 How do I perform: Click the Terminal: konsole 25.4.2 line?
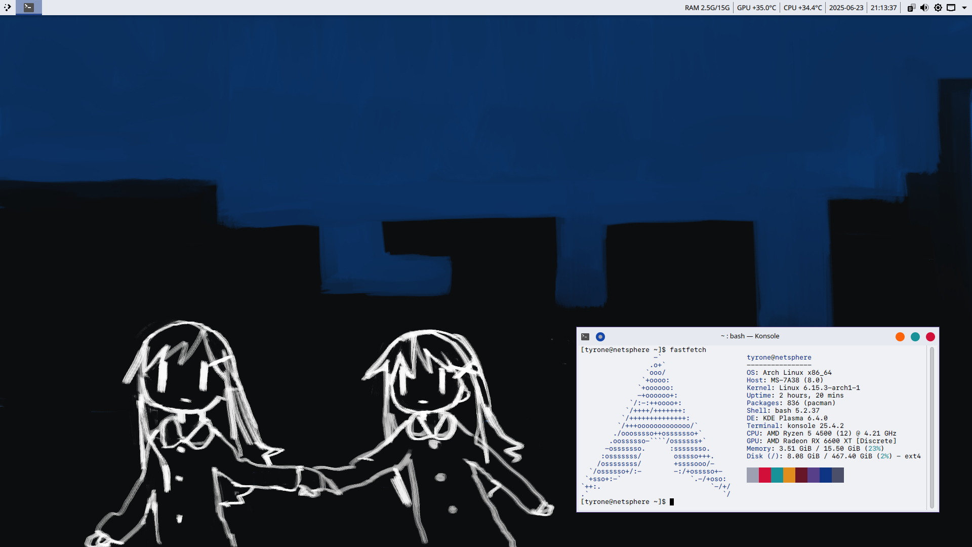pyautogui.click(x=795, y=426)
